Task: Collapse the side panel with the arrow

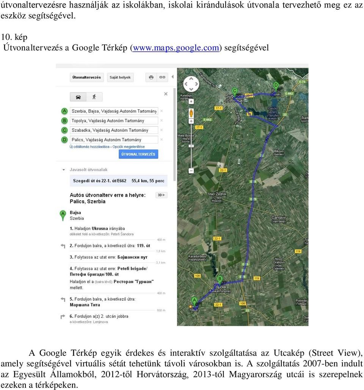Action: point(173,77)
